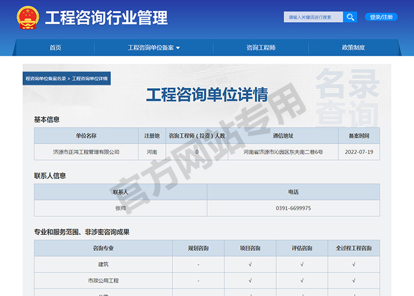Click the 工程咨询单位详情 breadcrumb item
The image size is (414, 296).
click(x=89, y=79)
